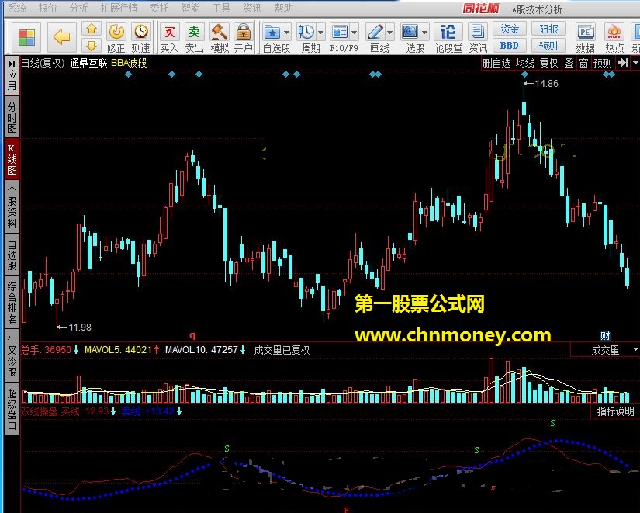Open the 智能 menu
This screenshot has width=640, height=513.
coord(190,8)
